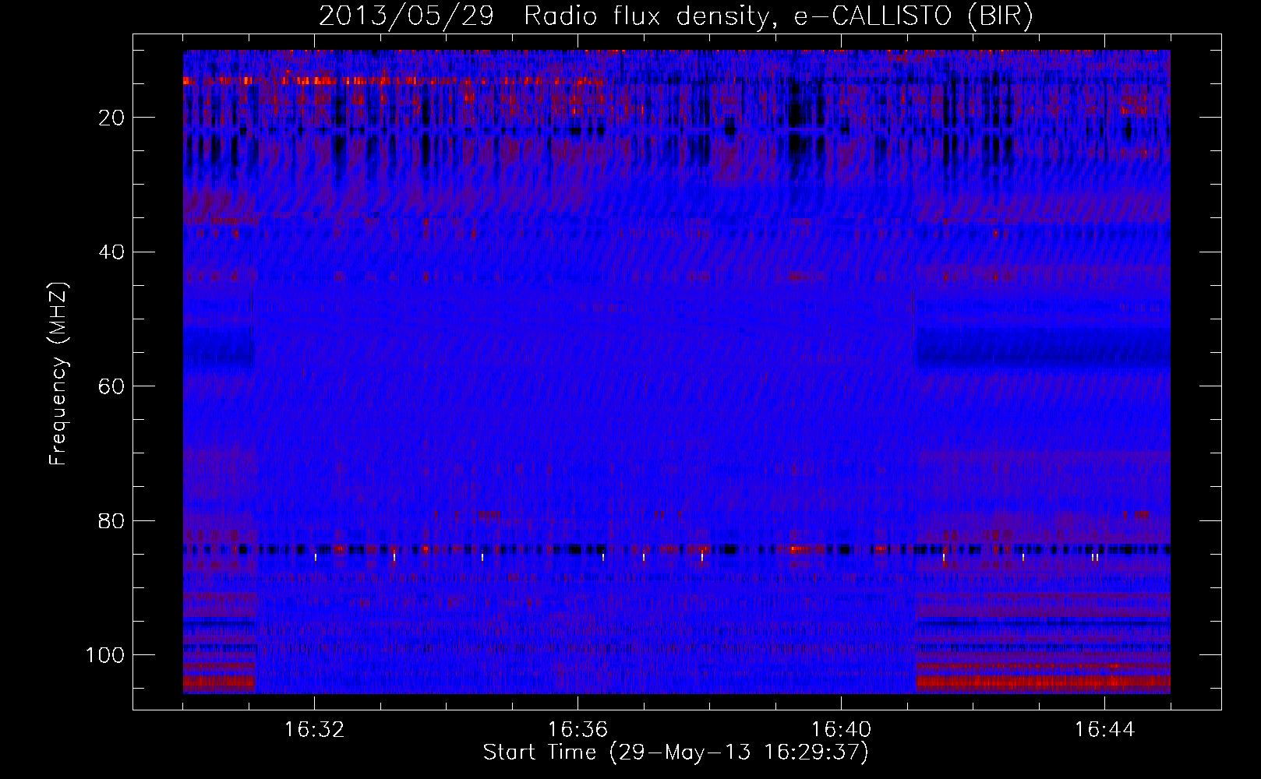Click the 16:40 time tick label

point(841,729)
